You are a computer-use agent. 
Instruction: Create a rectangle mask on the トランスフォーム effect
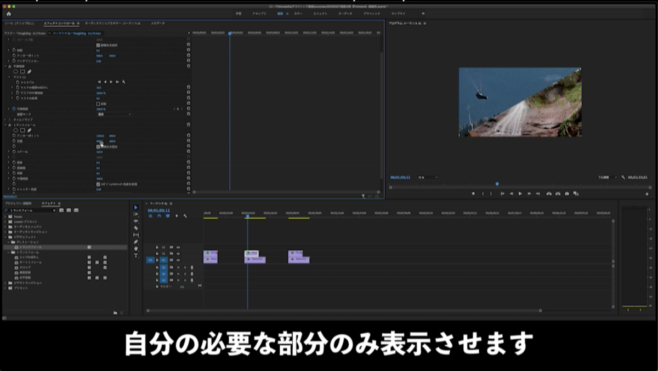(22, 129)
